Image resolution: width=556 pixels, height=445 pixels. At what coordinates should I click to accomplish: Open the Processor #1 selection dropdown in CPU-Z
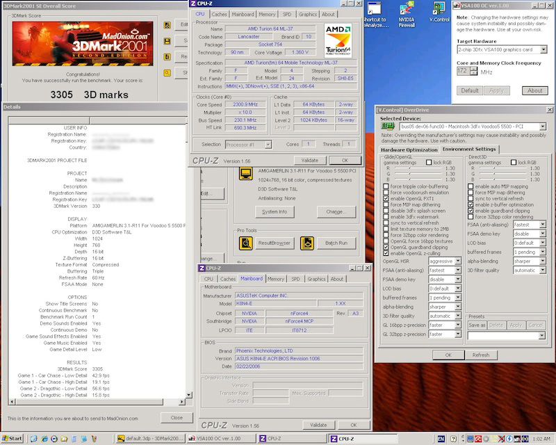(268, 145)
